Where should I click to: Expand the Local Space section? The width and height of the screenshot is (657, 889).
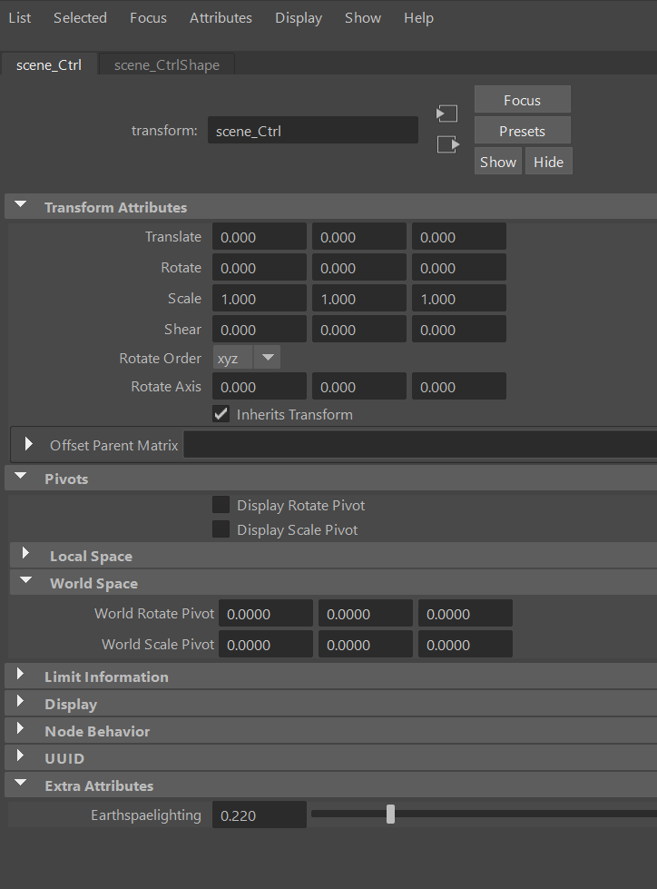26,556
